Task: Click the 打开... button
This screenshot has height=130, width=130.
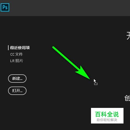Action: click(17, 91)
